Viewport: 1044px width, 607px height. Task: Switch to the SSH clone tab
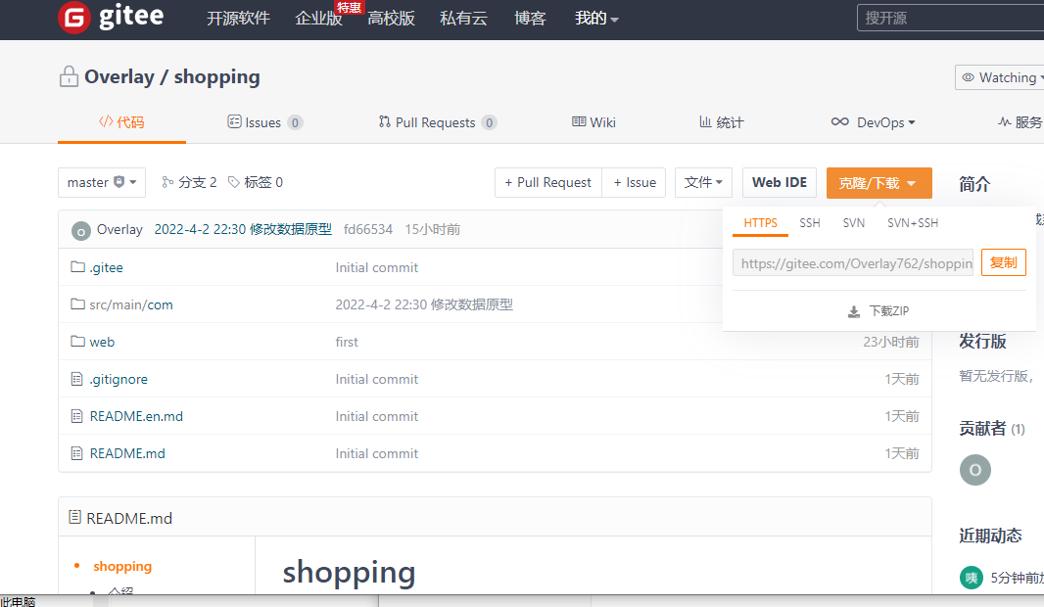[810, 223]
